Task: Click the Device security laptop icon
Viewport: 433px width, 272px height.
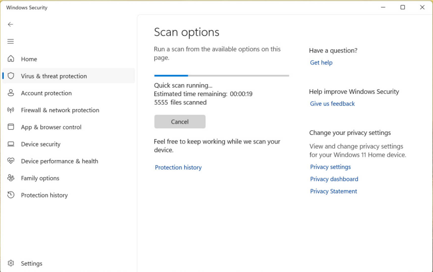Action: pyautogui.click(x=11, y=144)
